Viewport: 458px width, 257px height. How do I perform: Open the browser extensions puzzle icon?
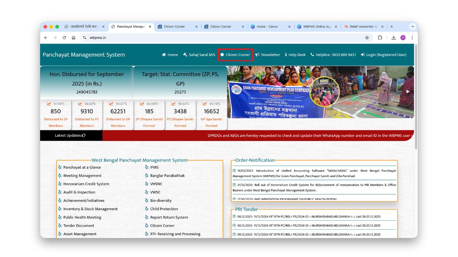point(380,37)
